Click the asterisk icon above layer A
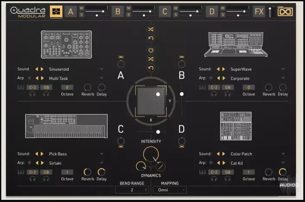The height and width of the screenshot is (202, 305). pyautogui.click(x=121, y=57)
